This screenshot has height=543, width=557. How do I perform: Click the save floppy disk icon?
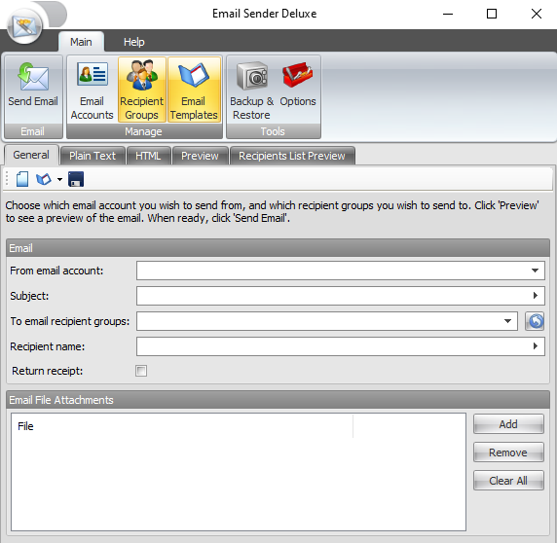(76, 179)
